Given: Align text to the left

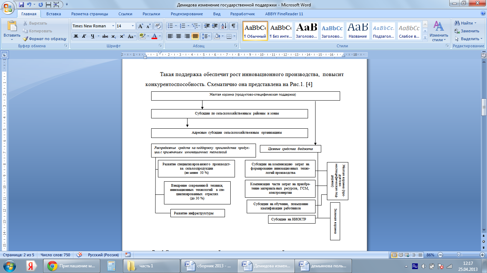Looking at the screenshot, I should 170,36.
